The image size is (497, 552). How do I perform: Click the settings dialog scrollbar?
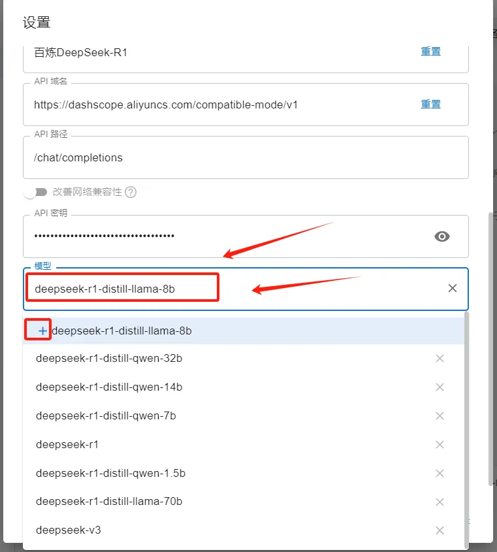point(490,349)
